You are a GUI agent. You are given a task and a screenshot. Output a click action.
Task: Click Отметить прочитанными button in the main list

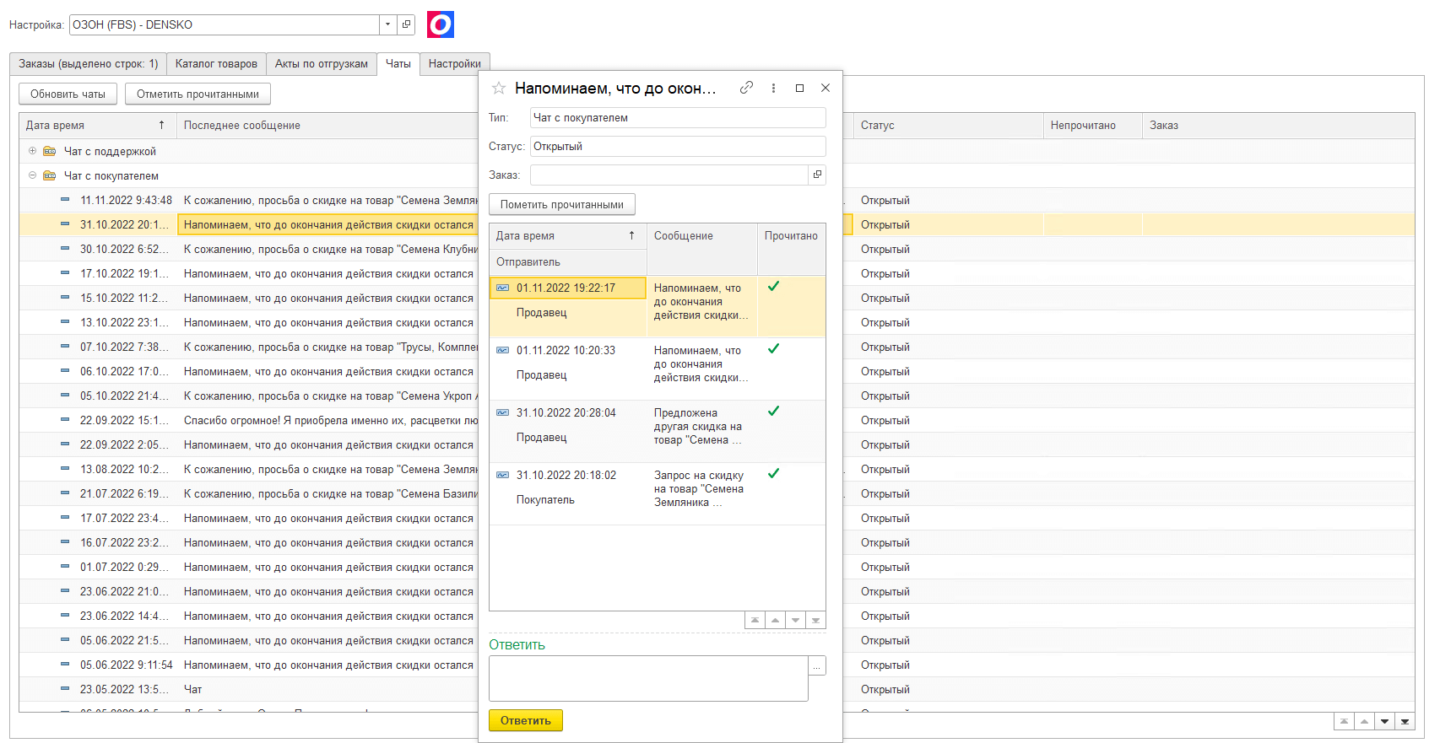point(198,94)
